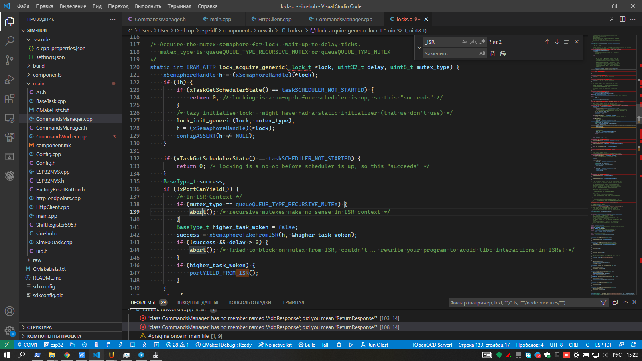
Task: Switch to the HttpClient.cpp editor tab
Action: 274,19
